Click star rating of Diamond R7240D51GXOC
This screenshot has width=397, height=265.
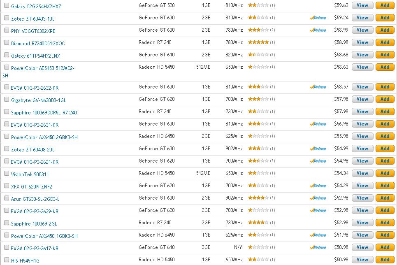258,42
